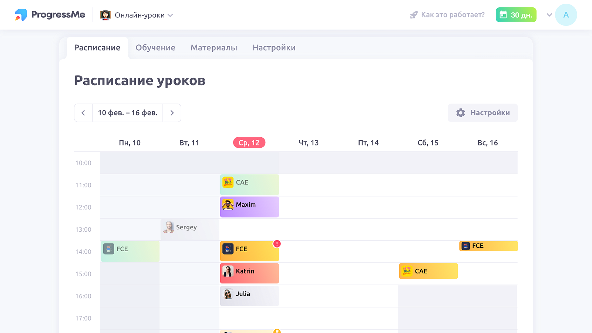This screenshot has width=592, height=333.
Task: Open the Как это работает? link
Action: coord(453,15)
